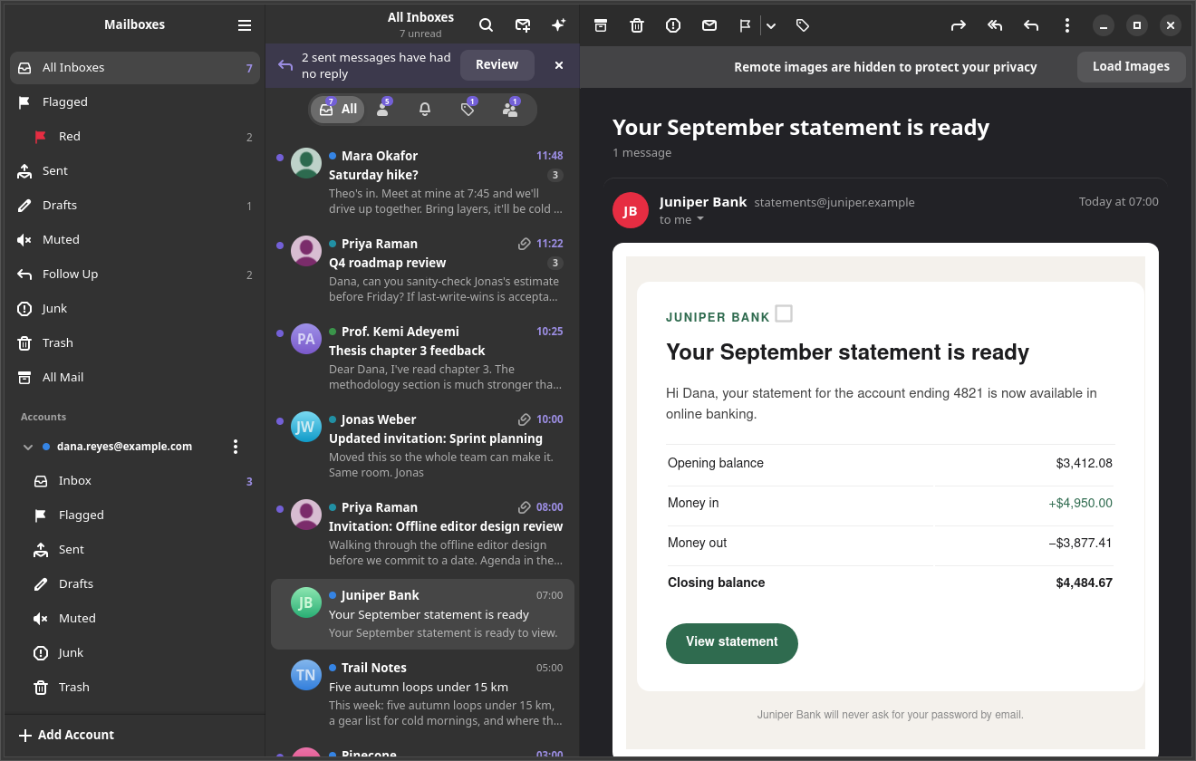Click Mara Okafor's avatar in message list
This screenshot has width=1196, height=761.
(x=306, y=163)
